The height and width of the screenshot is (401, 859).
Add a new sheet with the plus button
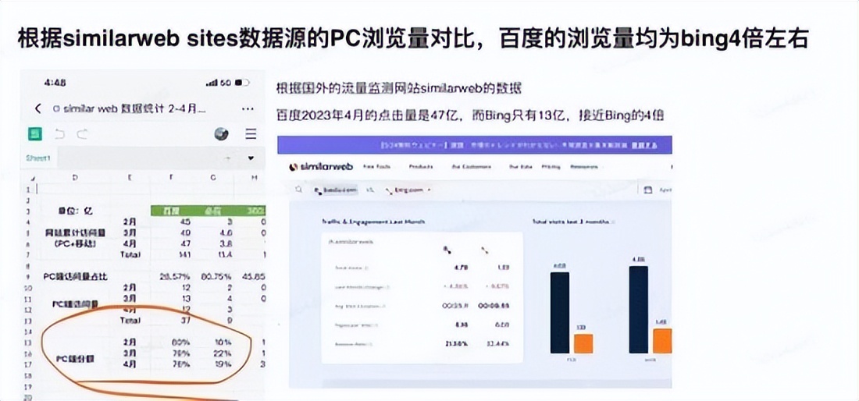(228, 158)
